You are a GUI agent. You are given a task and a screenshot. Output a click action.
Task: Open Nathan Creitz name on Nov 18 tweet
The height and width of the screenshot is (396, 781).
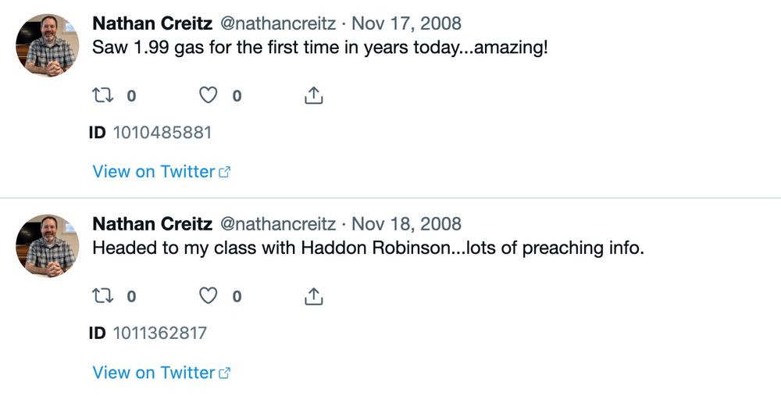(x=152, y=224)
